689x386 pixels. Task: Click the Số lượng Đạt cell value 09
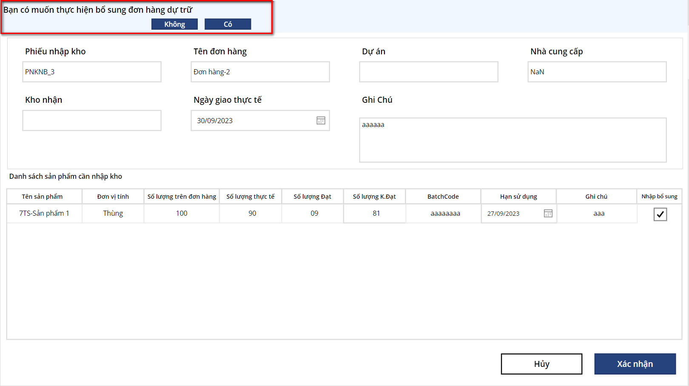pos(314,213)
